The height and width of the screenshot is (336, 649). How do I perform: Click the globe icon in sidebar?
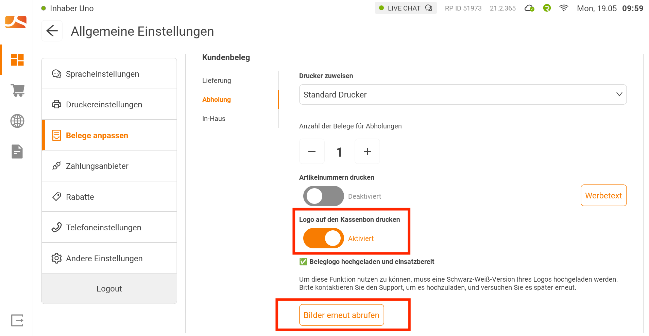coord(17,121)
